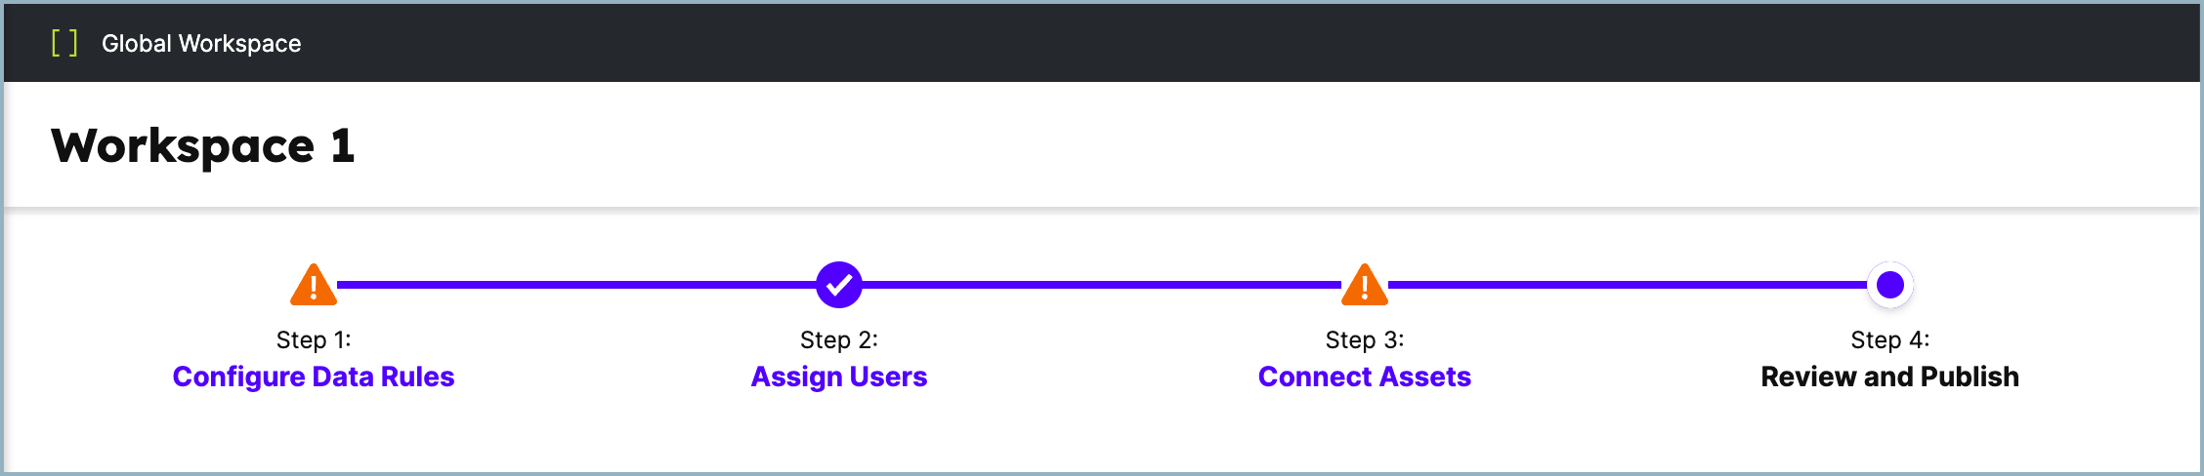Screen dimensions: 2204x476
Task: Click progress line between Step 1 and 2
Action: point(576,285)
